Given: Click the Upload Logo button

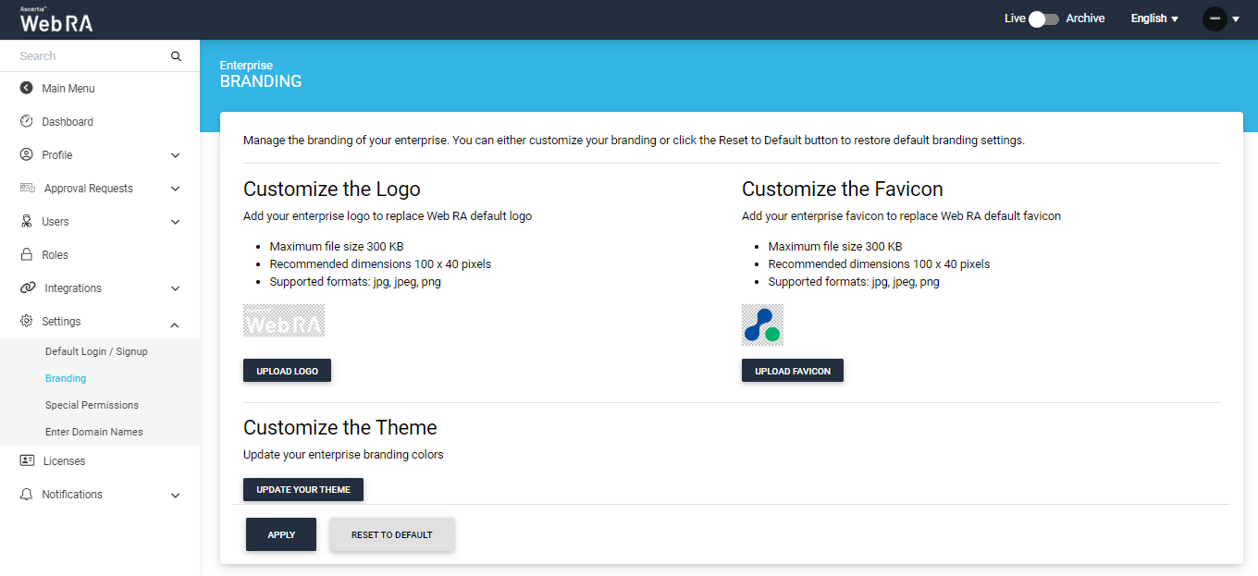Looking at the screenshot, I should (x=287, y=371).
